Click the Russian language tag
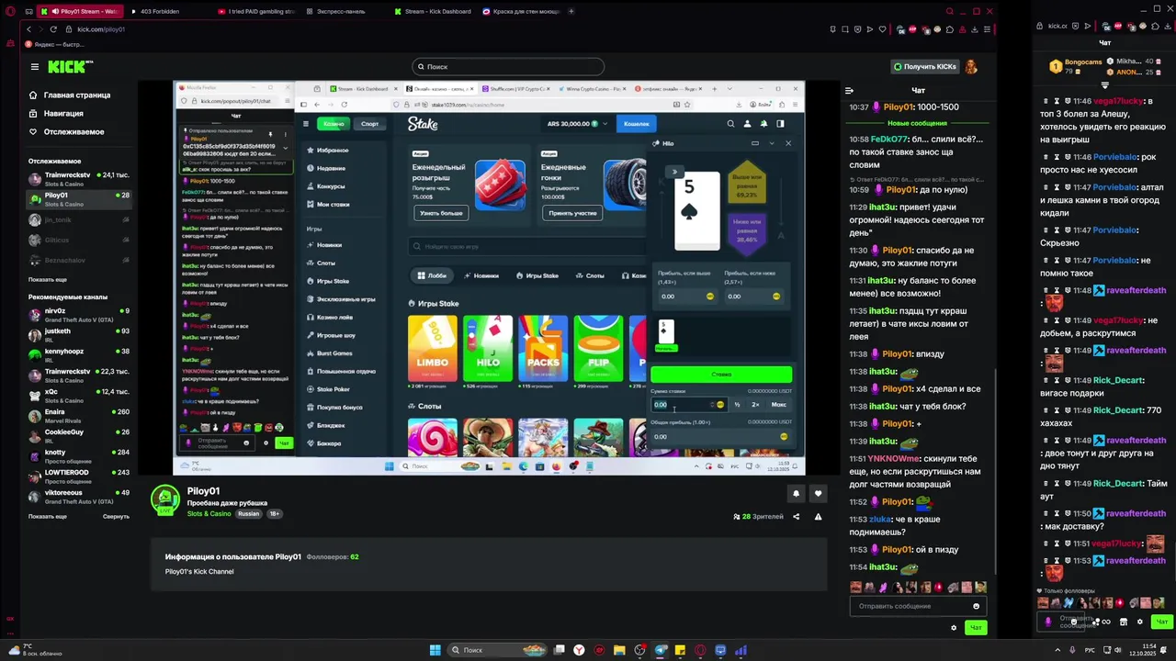1176x661 pixels. click(248, 513)
